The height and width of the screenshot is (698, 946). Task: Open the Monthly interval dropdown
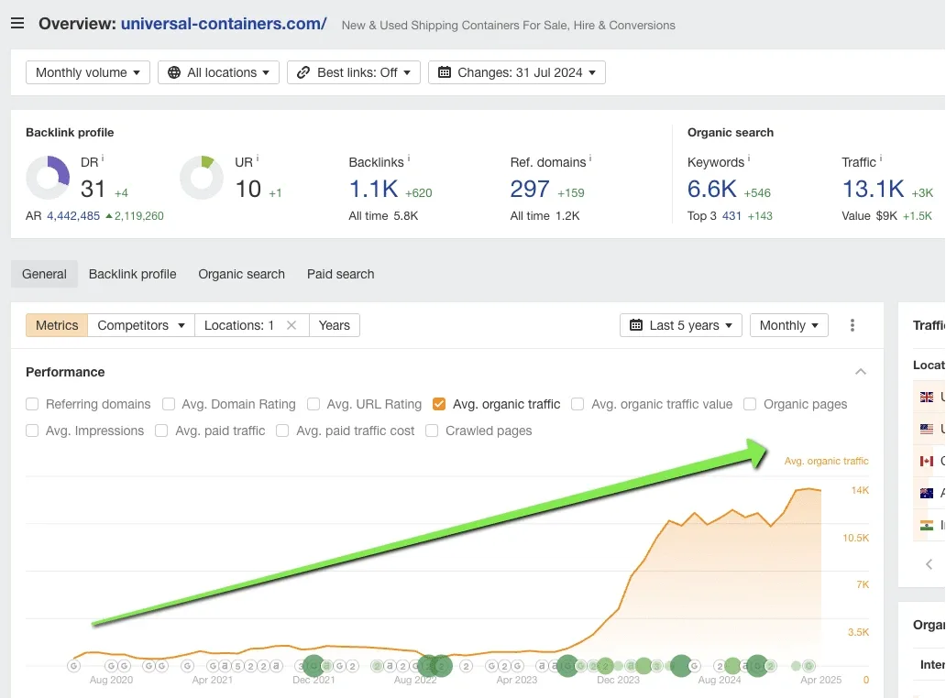pos(789,325)
